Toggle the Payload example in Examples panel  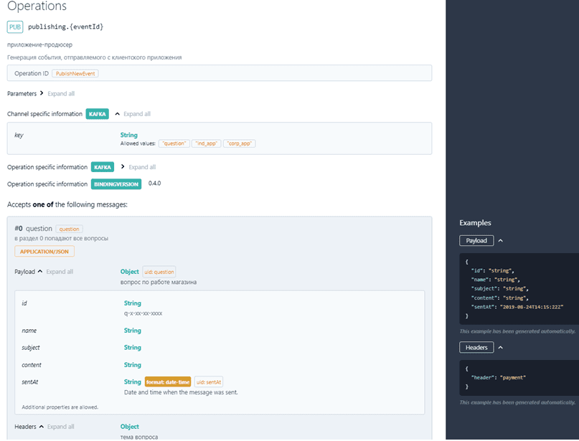[x=500, y=241]
